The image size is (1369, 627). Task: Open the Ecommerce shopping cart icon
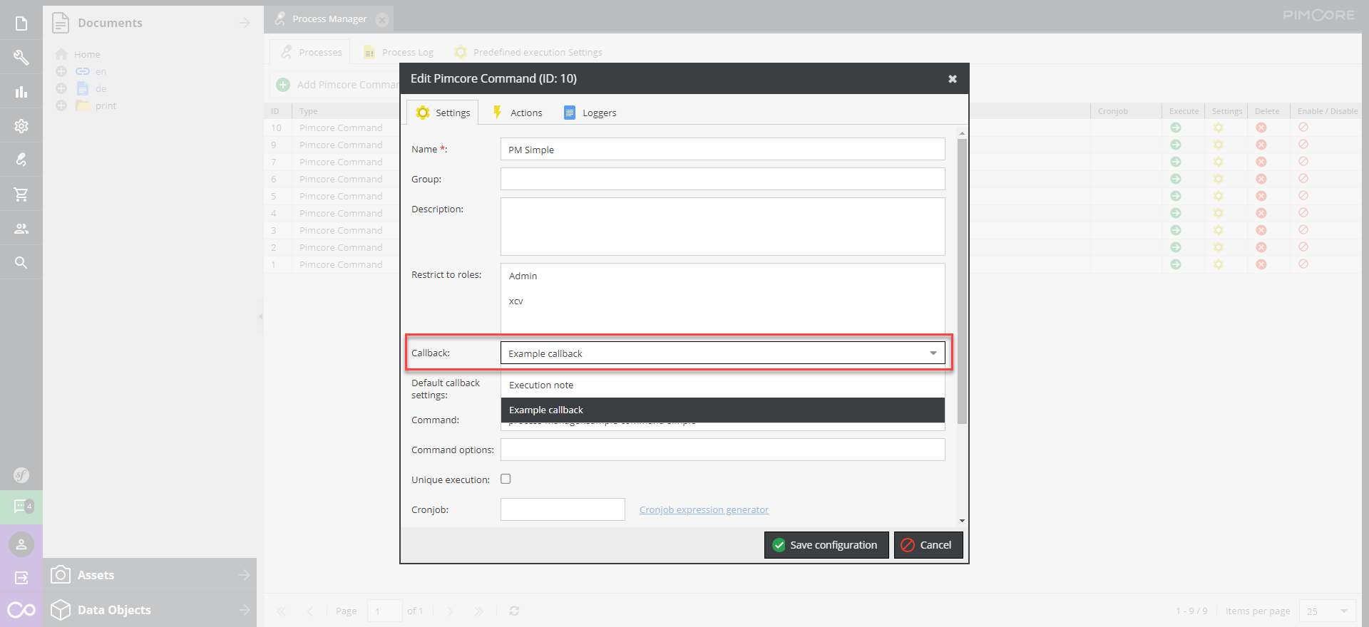[21, 194]
